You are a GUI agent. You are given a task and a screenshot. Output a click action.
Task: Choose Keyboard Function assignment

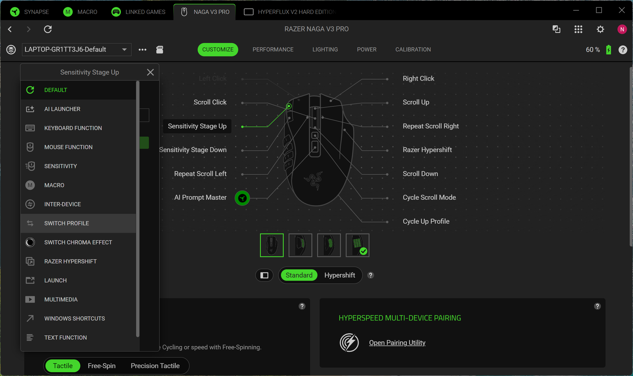point(78,128)
